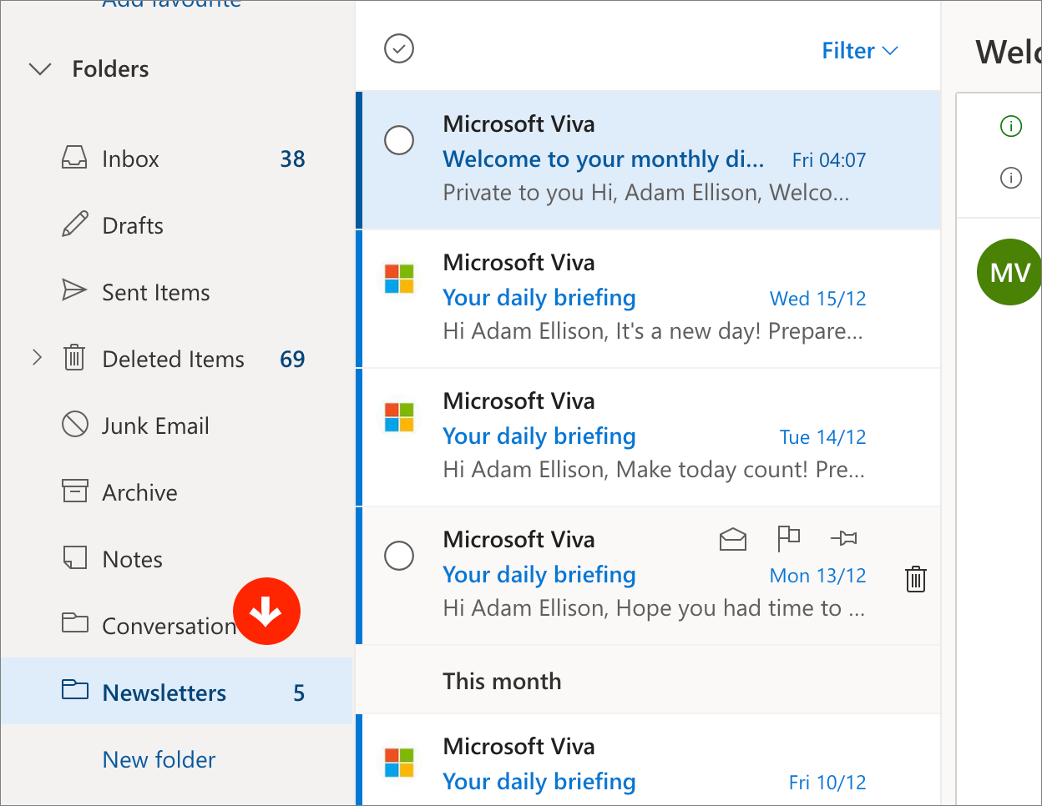Click the Notes sticky note icon
The width and height of the screenshot is (1042, 806).
(x=75, y=557)
